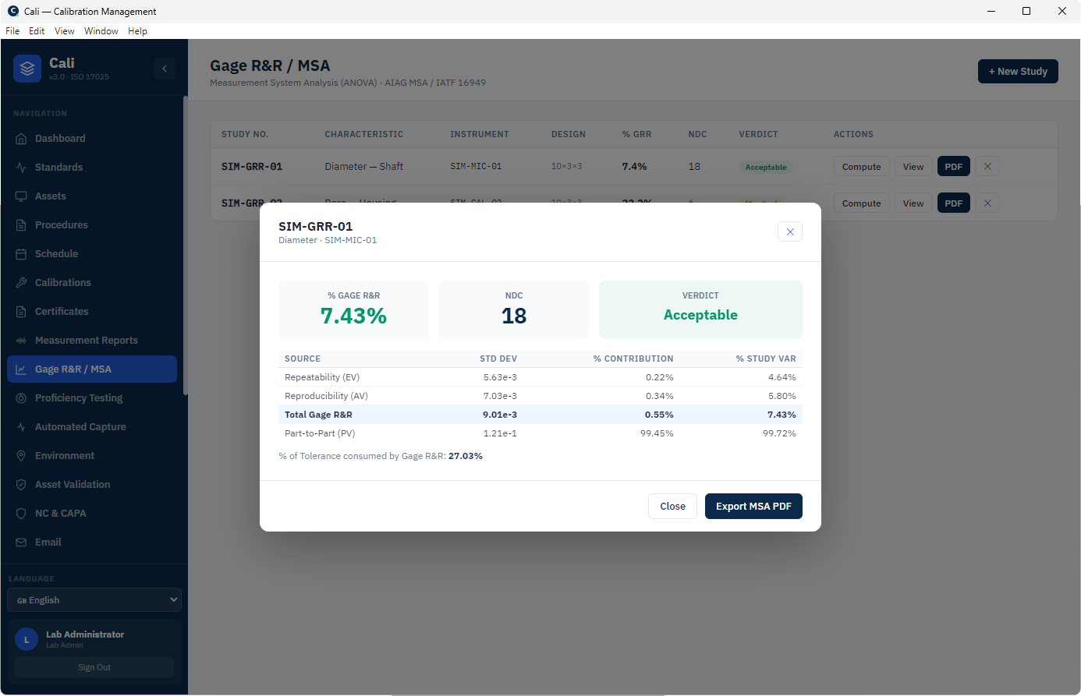Screen dimensions: 1081x696
Task: Open Proficiency Testing section
Action: pos(92,398)
